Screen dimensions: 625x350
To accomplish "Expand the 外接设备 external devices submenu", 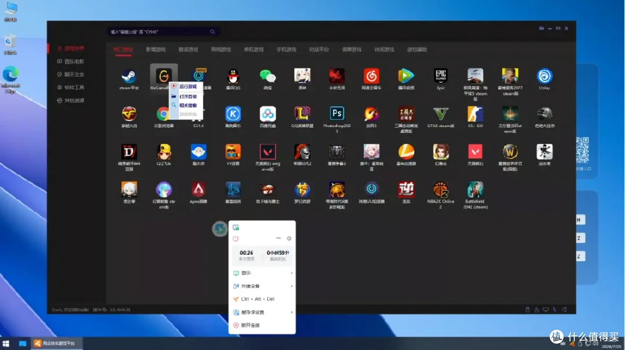I will coord(262,286).
